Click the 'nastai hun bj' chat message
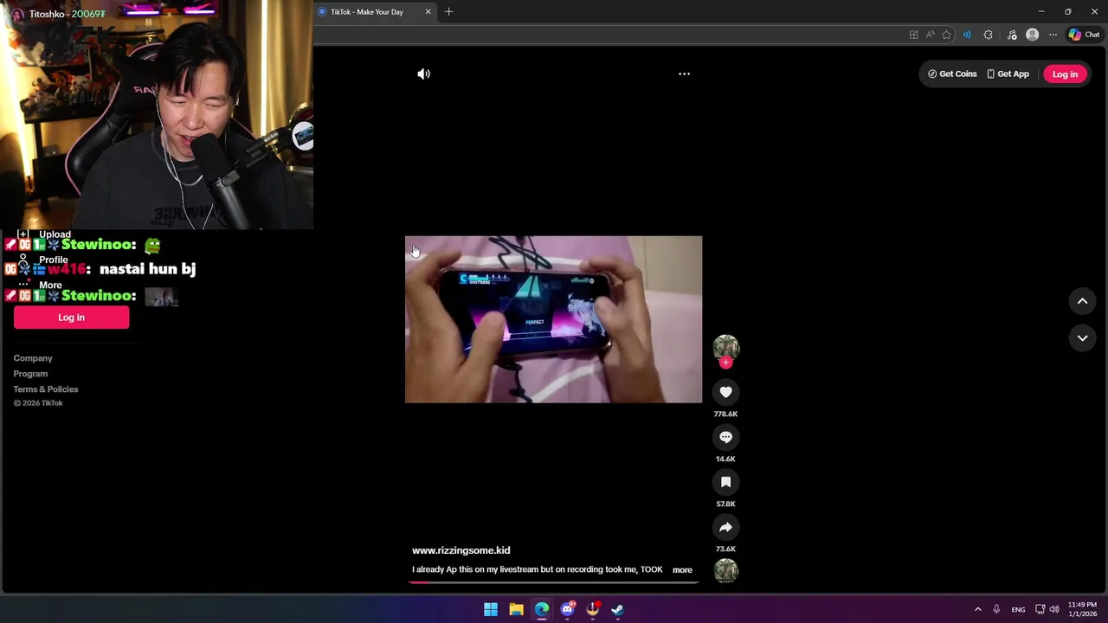The height and width of the screenshot is (623, 1108). (147, 269)
